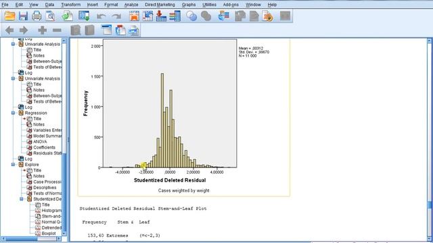This screenshot has height=243, width=433.
Task: Expand outline with the plus icon
Action: pos(42,30)
